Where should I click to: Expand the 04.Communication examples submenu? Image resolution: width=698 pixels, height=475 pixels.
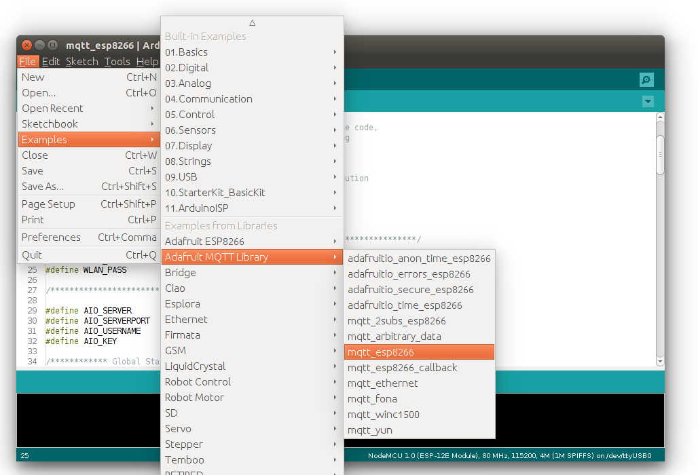pyautogui.click(x=252, y=99)
